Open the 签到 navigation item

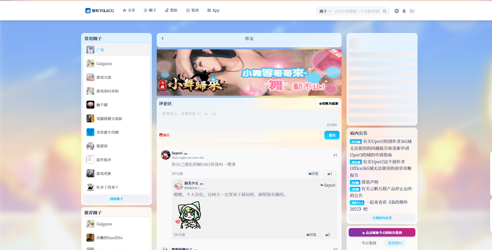click(192, 10)
